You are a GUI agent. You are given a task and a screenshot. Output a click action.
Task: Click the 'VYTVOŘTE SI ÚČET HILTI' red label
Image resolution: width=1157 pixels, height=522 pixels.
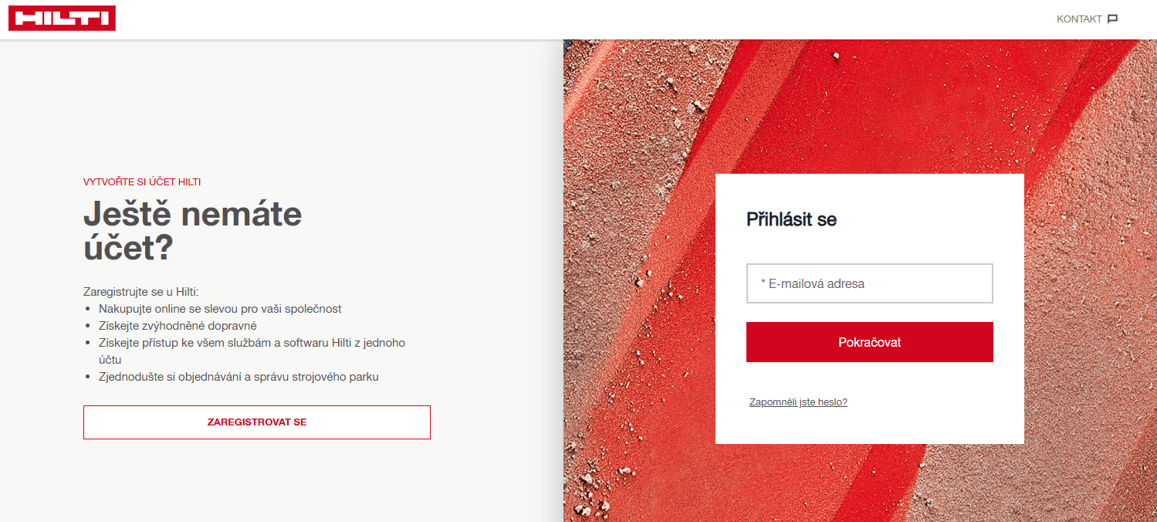click(x=142, y=182)
